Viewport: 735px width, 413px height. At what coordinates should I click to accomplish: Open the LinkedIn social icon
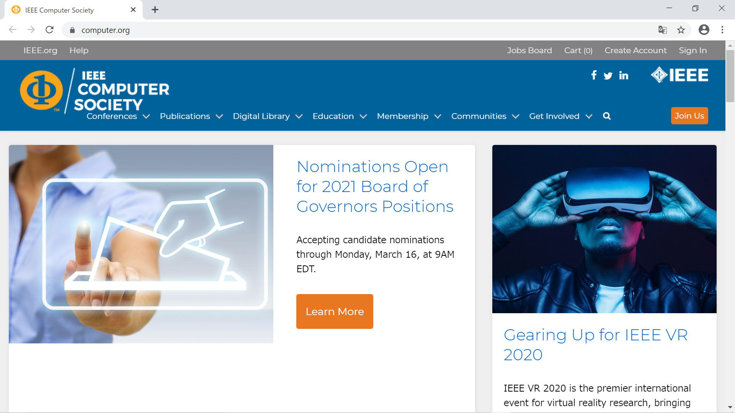tap(624, 76)
